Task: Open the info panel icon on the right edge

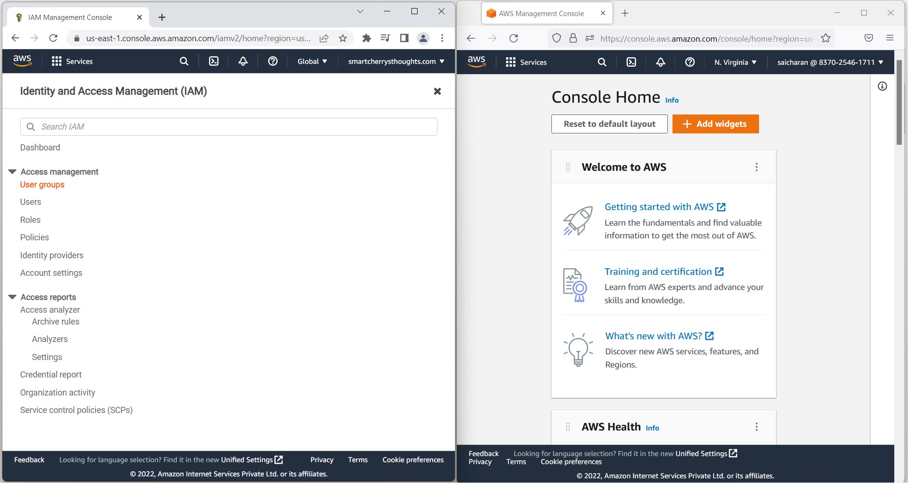Action: click(x=882, y=86)
